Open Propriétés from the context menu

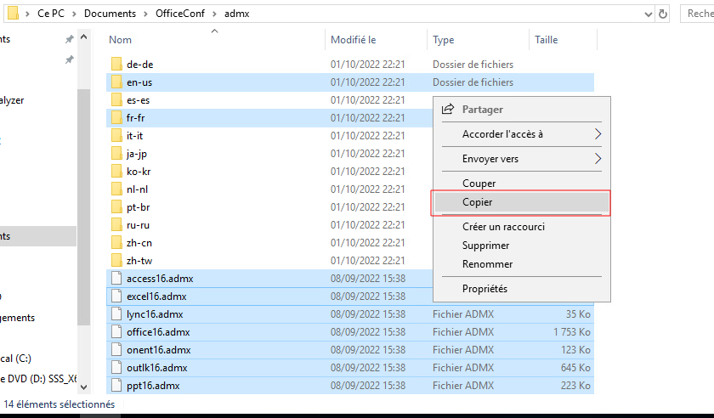click(x=484, y=289)
